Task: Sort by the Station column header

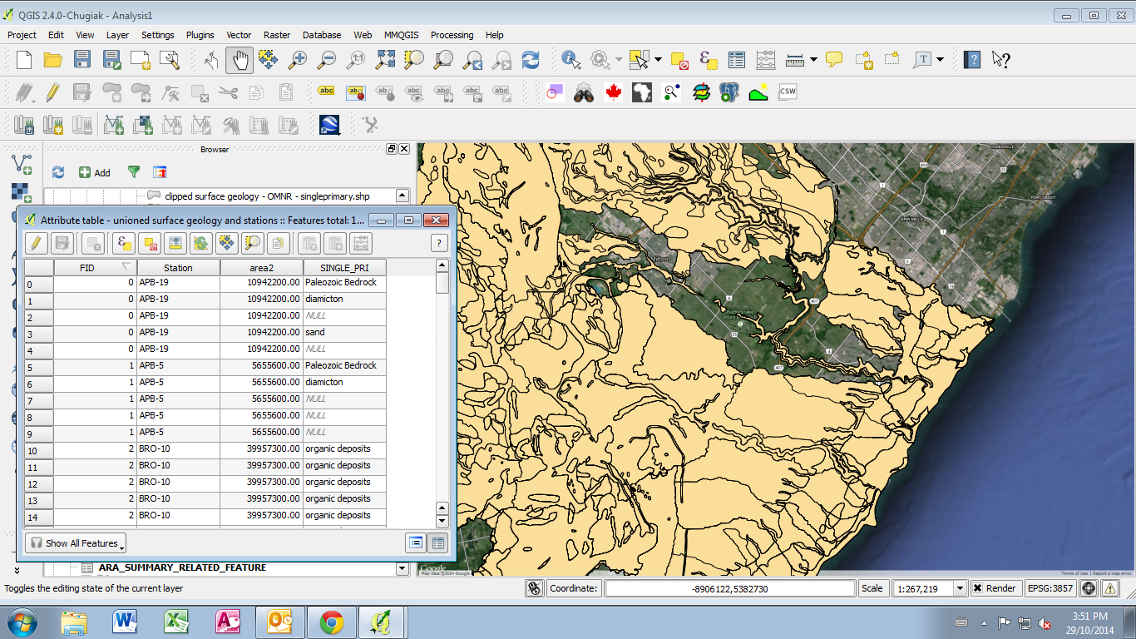Action: [x=178, y=268]
